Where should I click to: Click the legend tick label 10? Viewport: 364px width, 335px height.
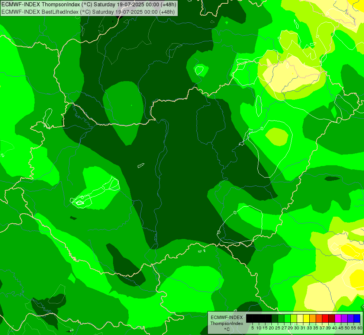tap(259, 328)
